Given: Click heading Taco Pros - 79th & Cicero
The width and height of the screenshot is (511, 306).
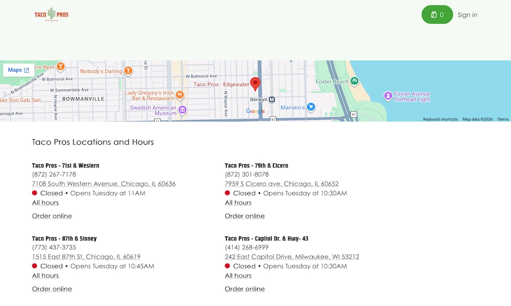Looking at the screenshot, I should (x=257, y=166).
